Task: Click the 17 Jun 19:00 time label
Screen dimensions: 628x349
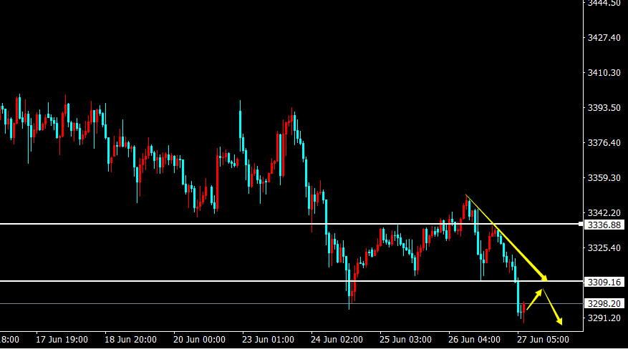Action: (x=62, y=340)
